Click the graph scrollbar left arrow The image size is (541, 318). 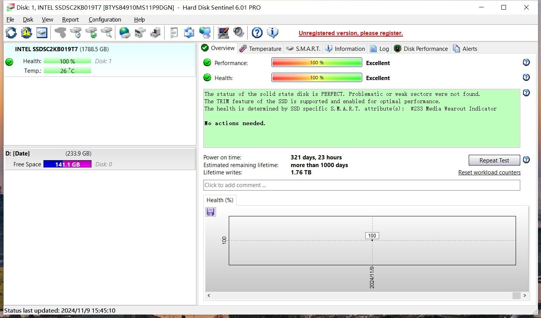[x=209, y=296]
